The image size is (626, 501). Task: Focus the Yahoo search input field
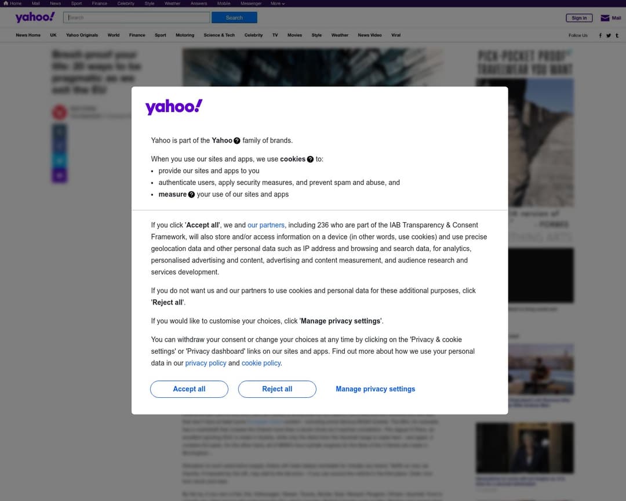(137, 17)
